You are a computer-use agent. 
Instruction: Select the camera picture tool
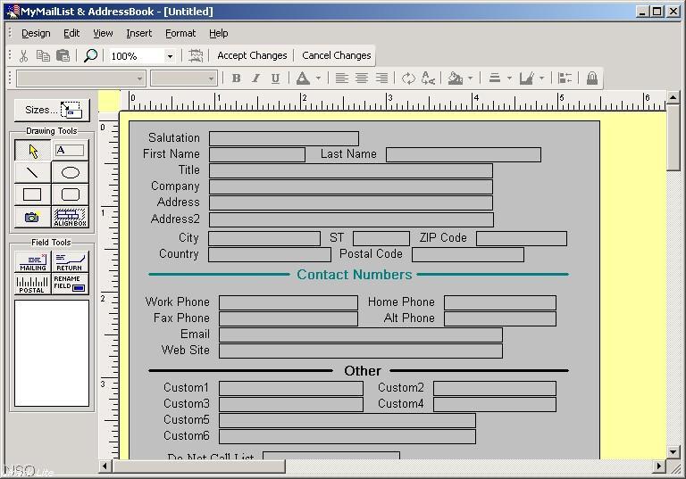point(33,217)
